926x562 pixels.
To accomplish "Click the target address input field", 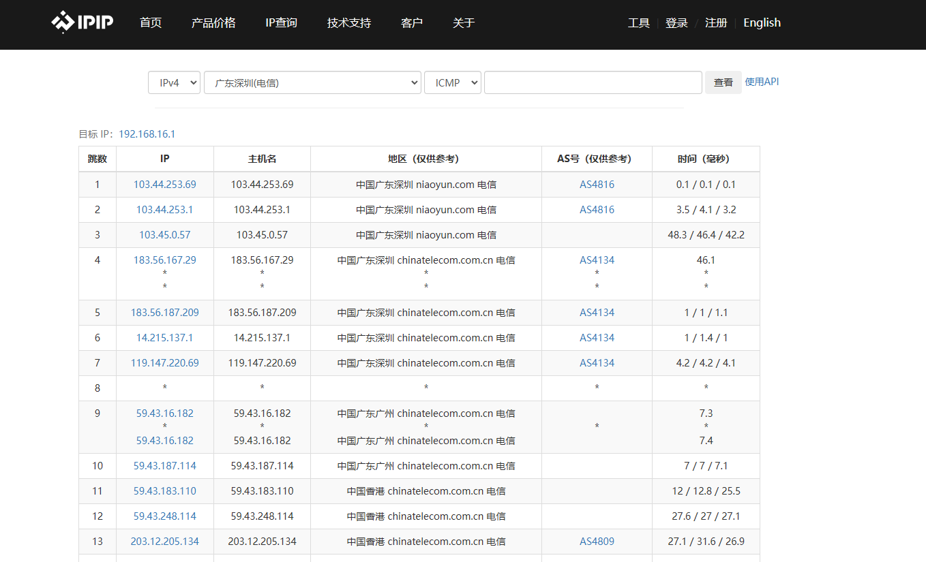I will (593, 82).
